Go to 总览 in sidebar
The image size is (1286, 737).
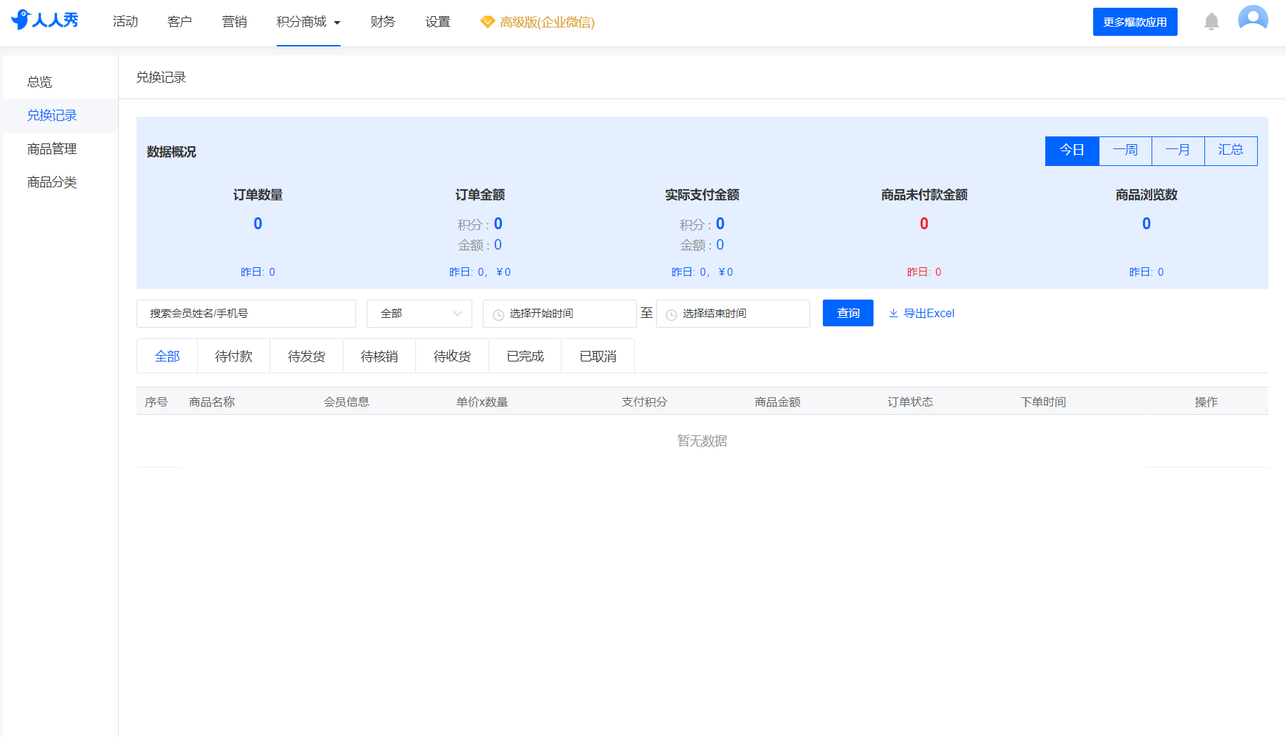tap(61, 82)
